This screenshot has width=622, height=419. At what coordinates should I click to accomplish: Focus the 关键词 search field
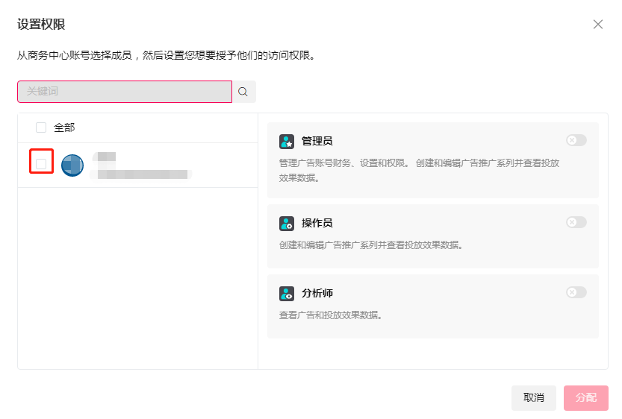pos(125,92)
